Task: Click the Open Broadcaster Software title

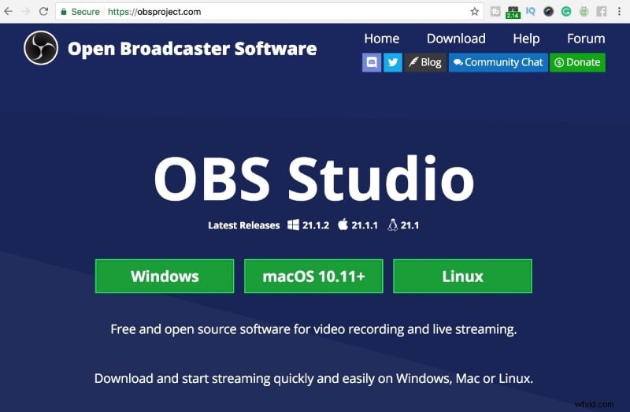Action: (x=192, y=49)
